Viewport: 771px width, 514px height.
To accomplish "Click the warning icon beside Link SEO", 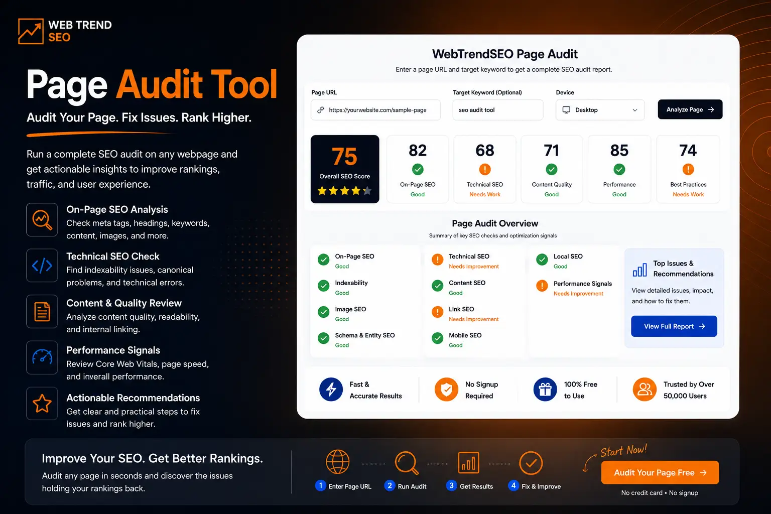I will [438, 312].
